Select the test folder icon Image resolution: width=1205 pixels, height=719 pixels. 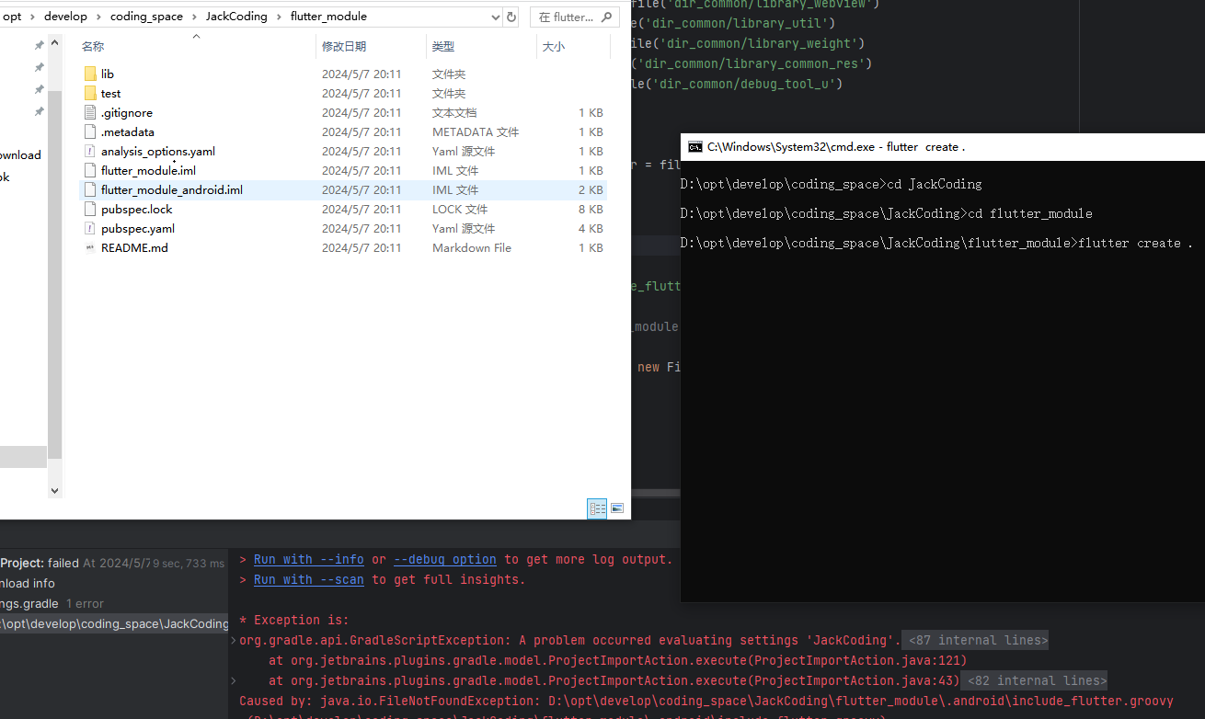click(89, 93)
